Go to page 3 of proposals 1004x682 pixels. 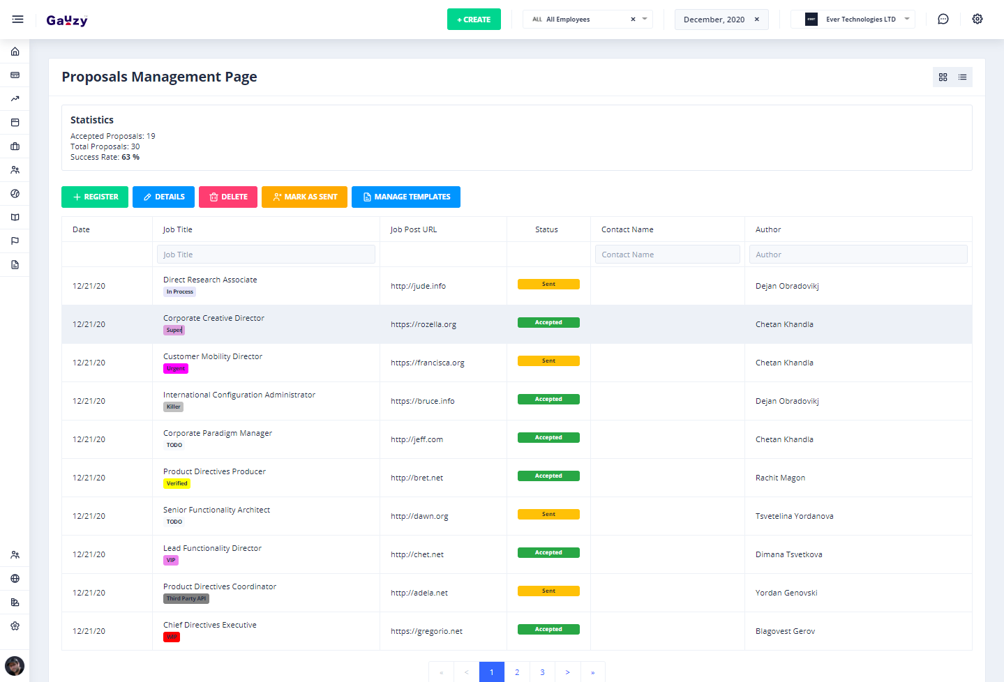coord(542,672)
